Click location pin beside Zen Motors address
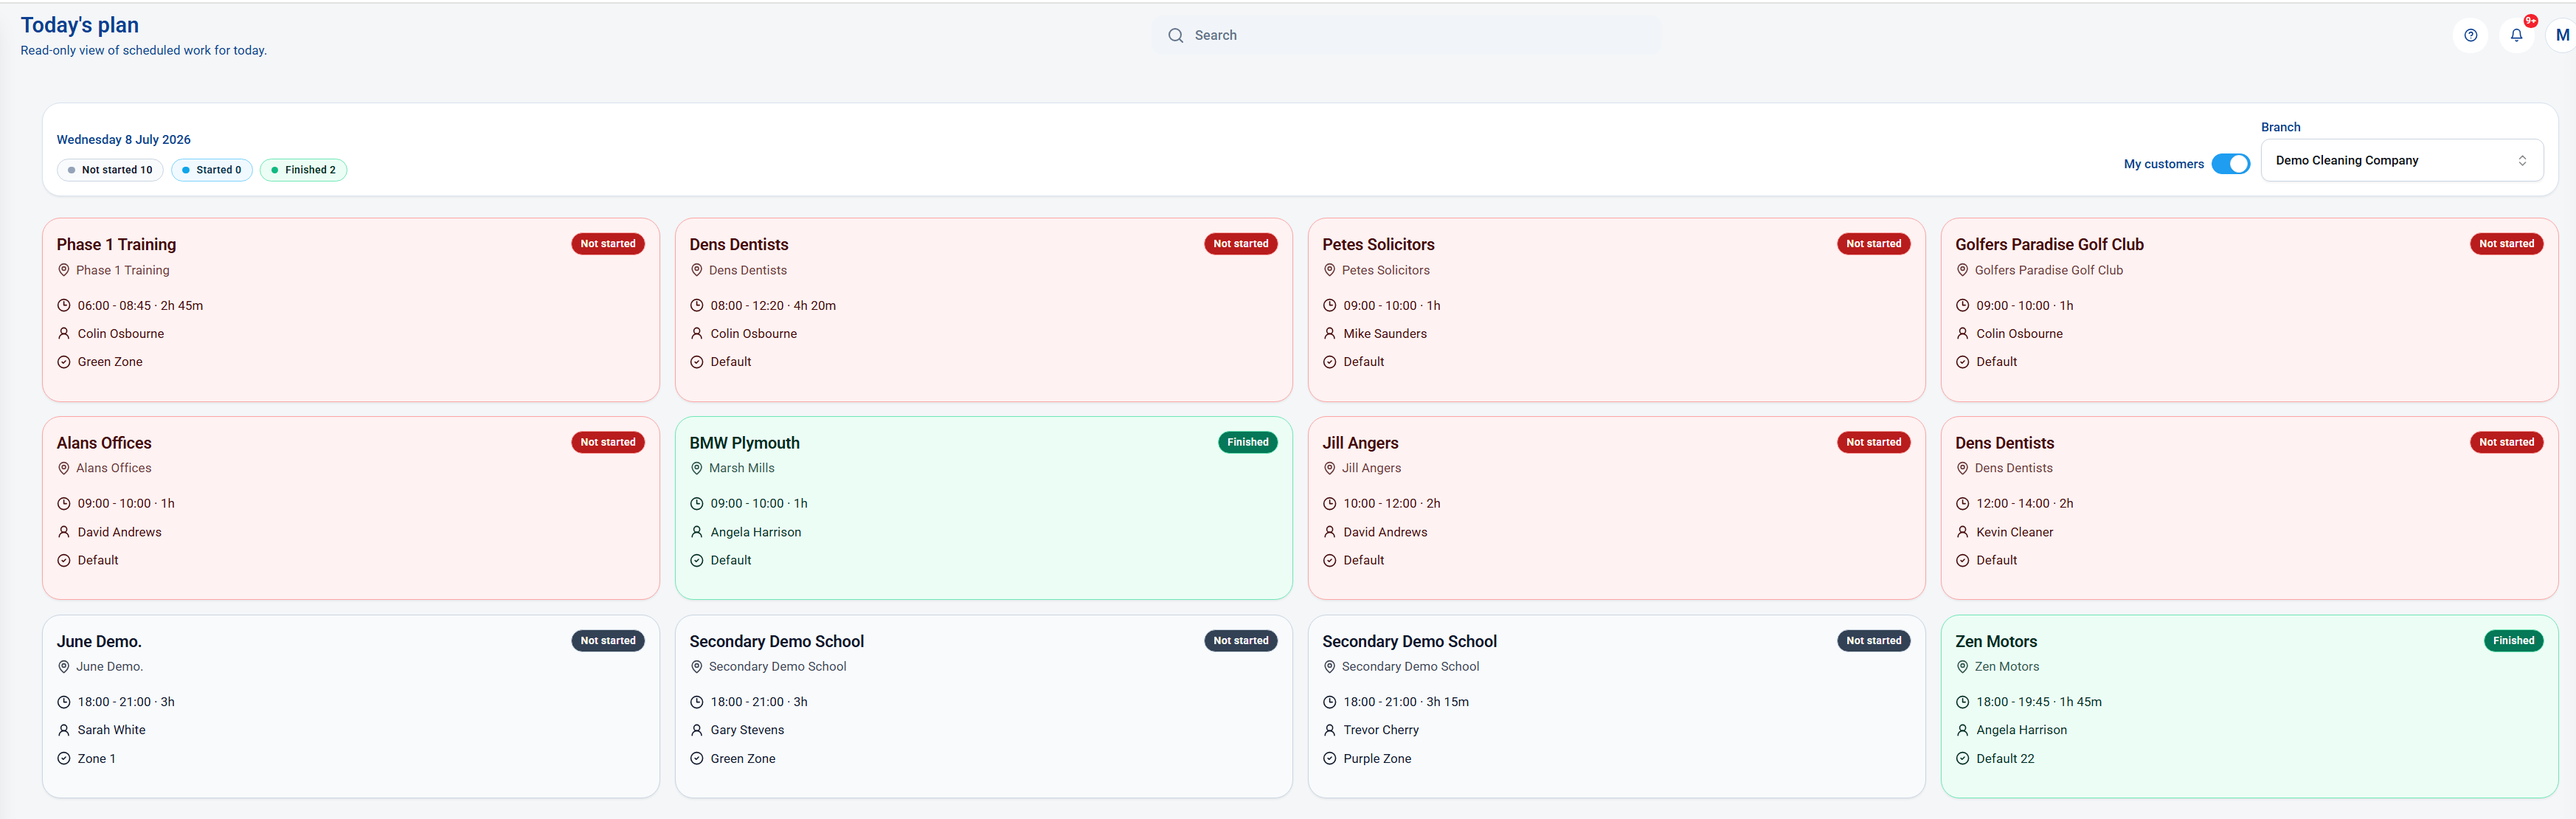 1962,667
